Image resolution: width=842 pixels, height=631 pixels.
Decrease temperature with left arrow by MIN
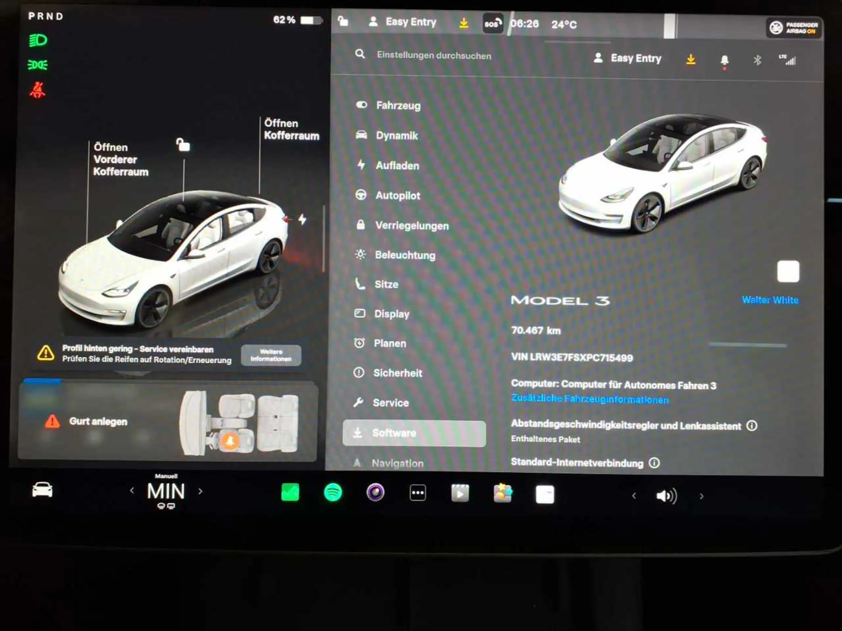tap(132, 491)
